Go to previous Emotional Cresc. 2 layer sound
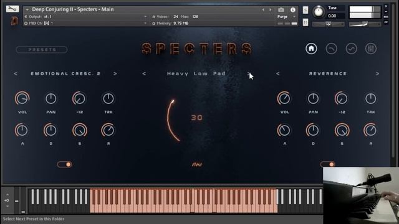This screenshot has height=224, width=399. coord(16,73)
